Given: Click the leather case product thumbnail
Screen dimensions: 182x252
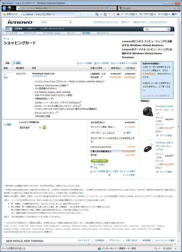Looking at the screenshot, I should [x=148, y=111].
